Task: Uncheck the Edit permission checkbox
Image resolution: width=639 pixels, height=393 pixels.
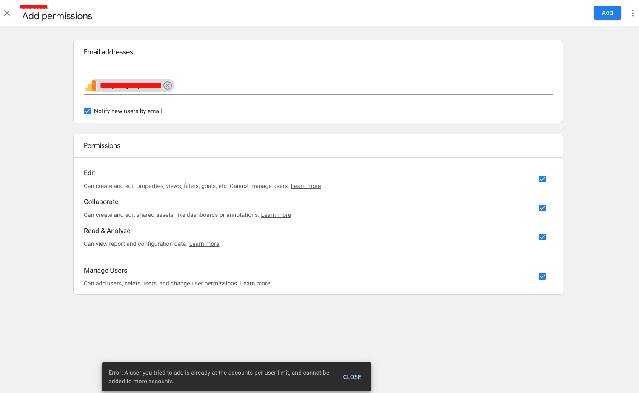Action: pos(542,179)
